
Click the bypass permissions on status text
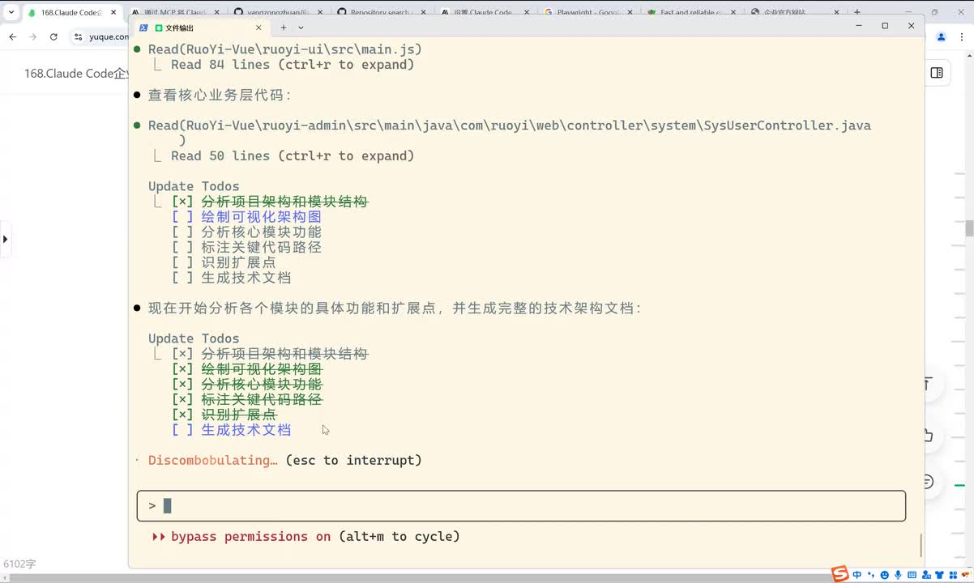click(x=250, y=536)
